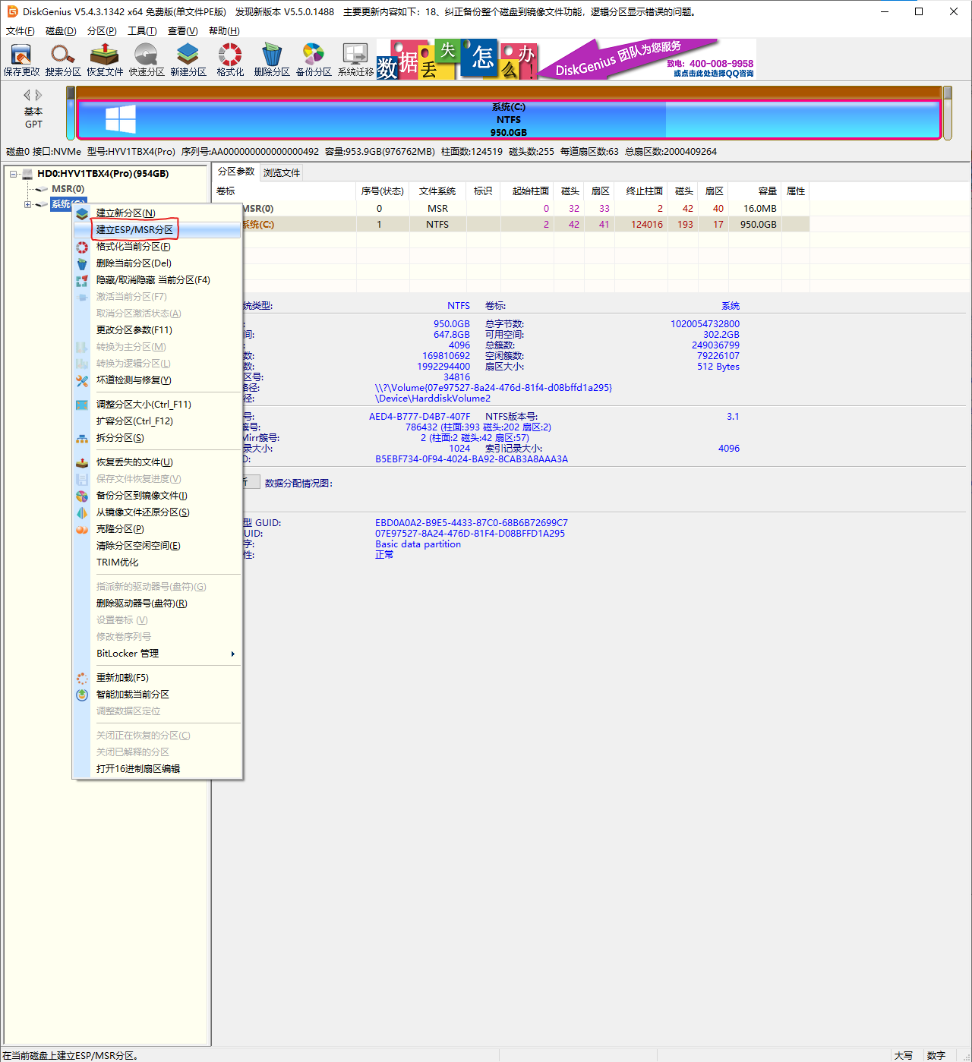Choose 删除驱动器号(盘符)(R) from context menu

coord(158,603)
